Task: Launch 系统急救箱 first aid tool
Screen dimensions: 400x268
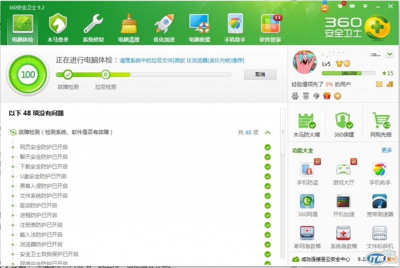Action: pos(343,237)
